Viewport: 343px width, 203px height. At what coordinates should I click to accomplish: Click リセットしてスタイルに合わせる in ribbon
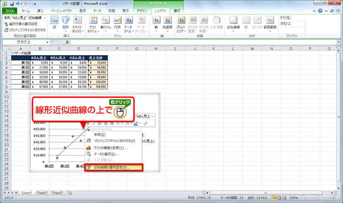pyautogui.click(x=25, y=30)
